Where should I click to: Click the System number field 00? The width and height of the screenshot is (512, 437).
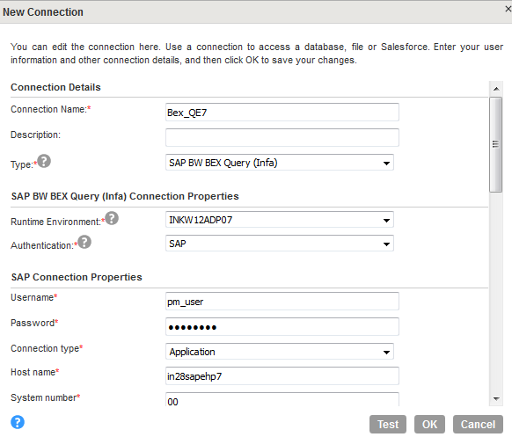point(282,399)
